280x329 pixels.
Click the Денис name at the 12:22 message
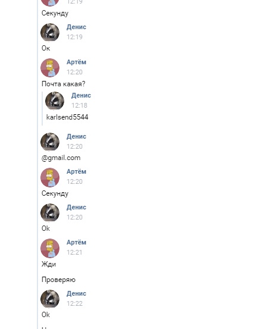76,293
